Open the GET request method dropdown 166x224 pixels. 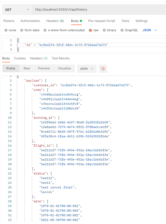pos(16,10)
